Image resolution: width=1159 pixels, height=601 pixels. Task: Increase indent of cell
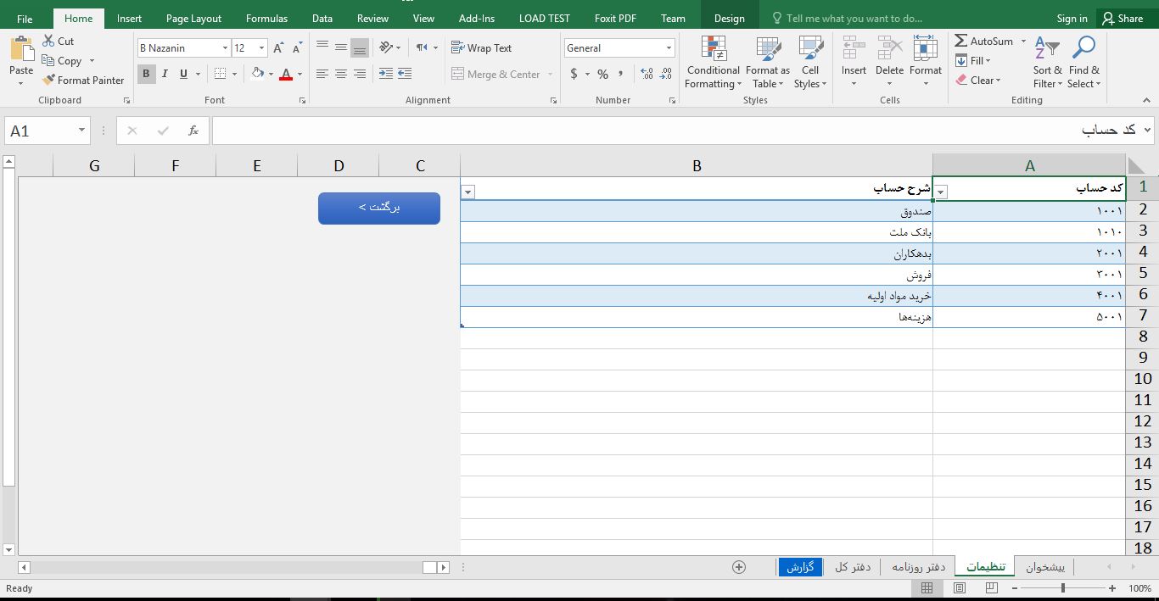(x=405, y=74)
